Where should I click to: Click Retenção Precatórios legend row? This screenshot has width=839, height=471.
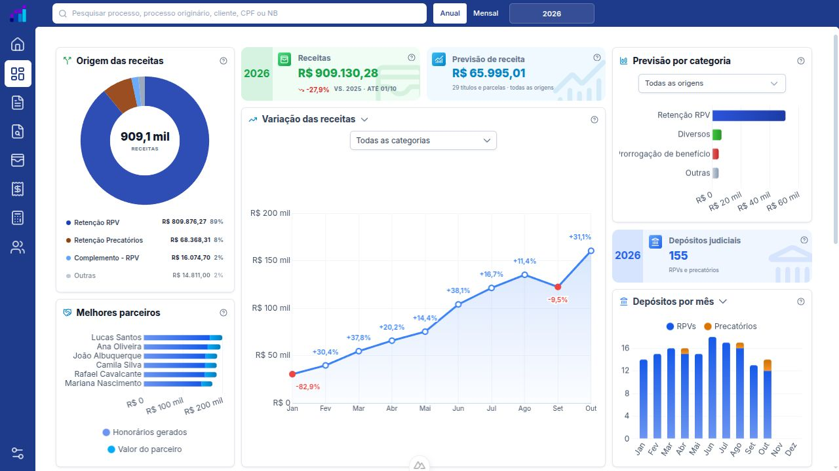145,240
